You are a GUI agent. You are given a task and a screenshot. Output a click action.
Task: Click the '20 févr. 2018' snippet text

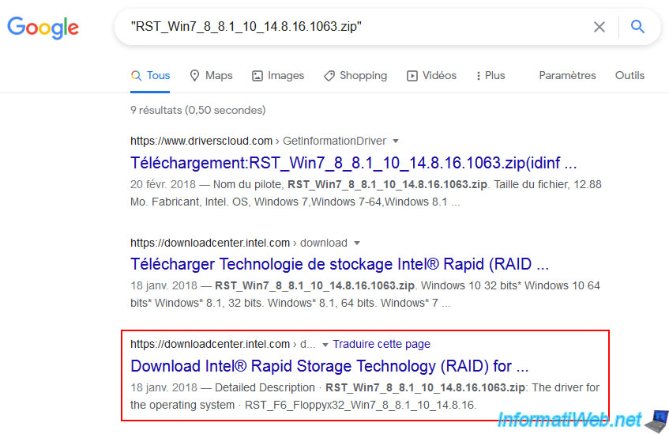coord(163,184)
